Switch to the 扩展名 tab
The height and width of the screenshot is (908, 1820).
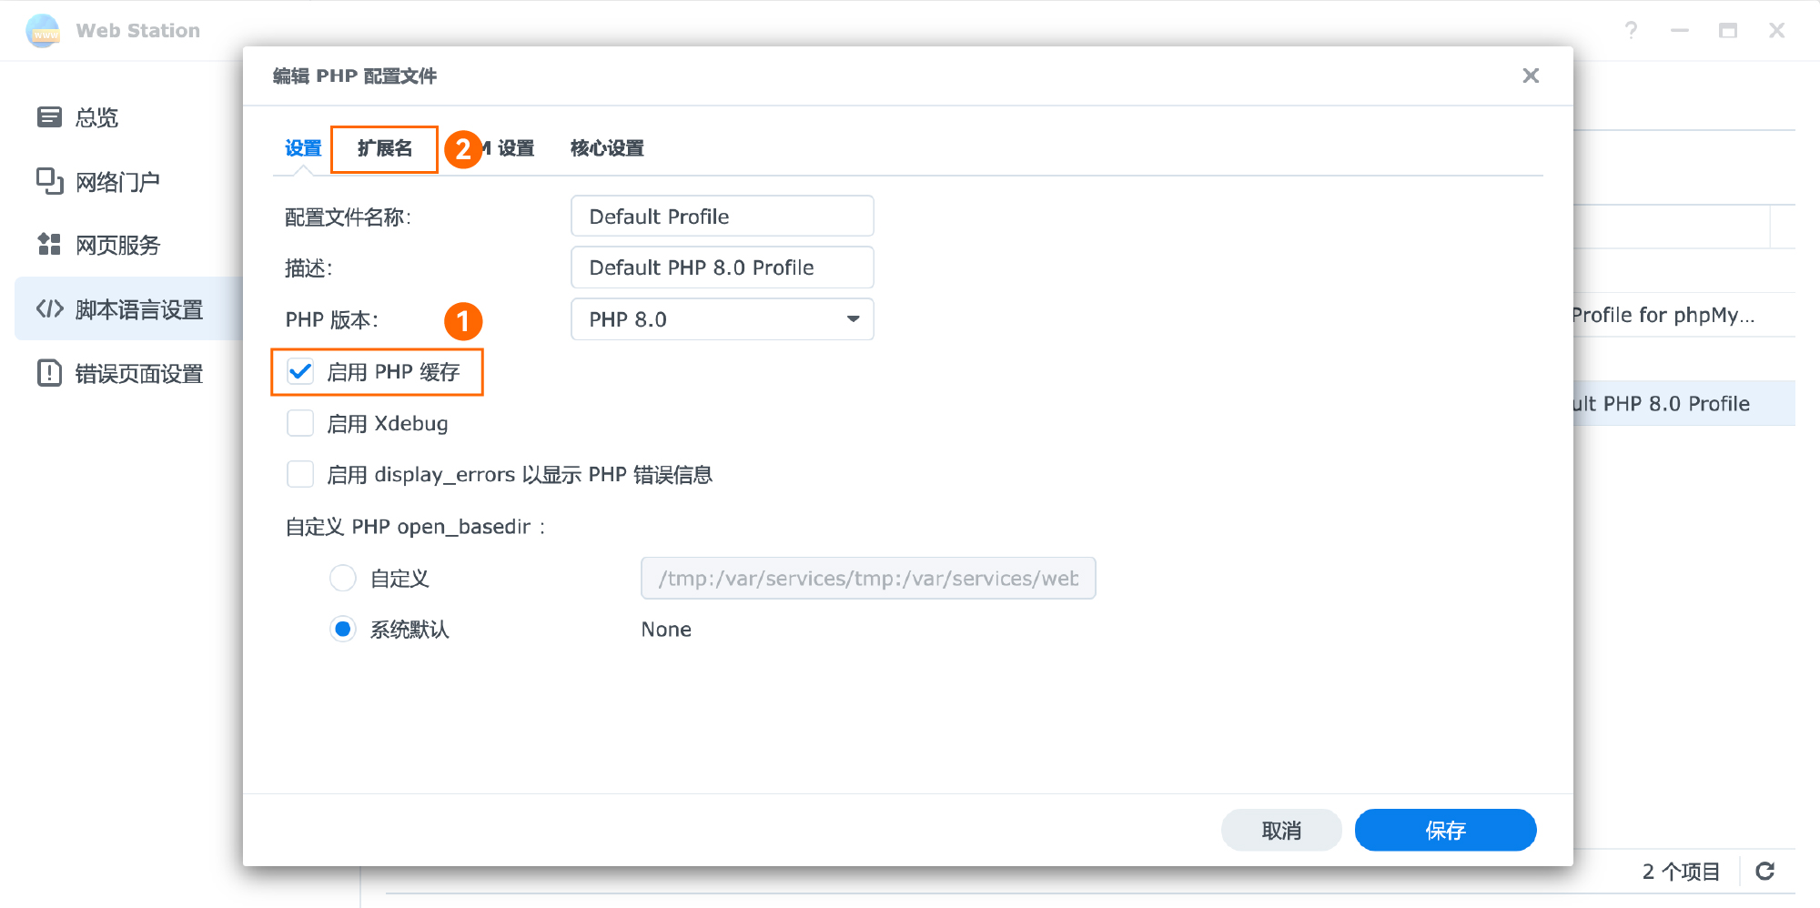[x=384, y=148]
